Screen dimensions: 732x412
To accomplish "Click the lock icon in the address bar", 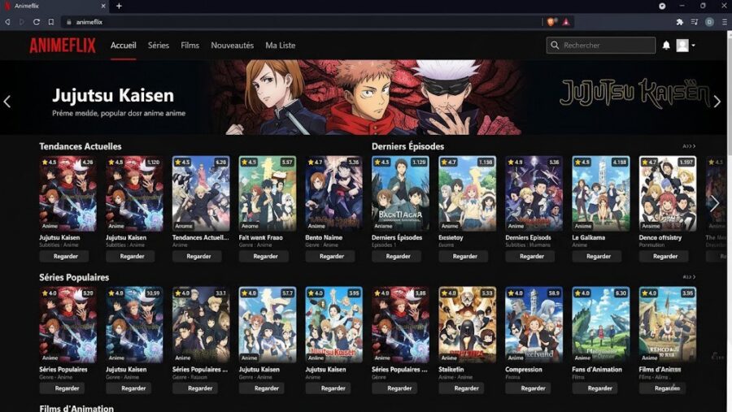I will 69,22.
